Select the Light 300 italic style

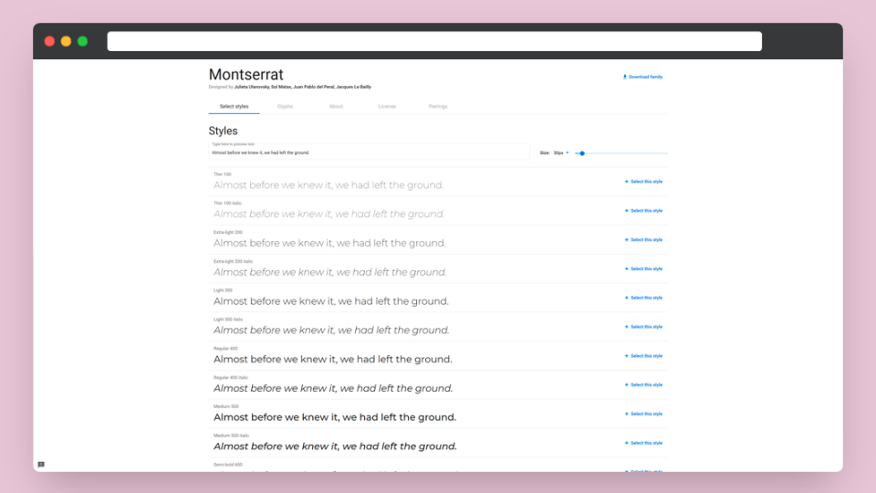click(x=643, y=327)
